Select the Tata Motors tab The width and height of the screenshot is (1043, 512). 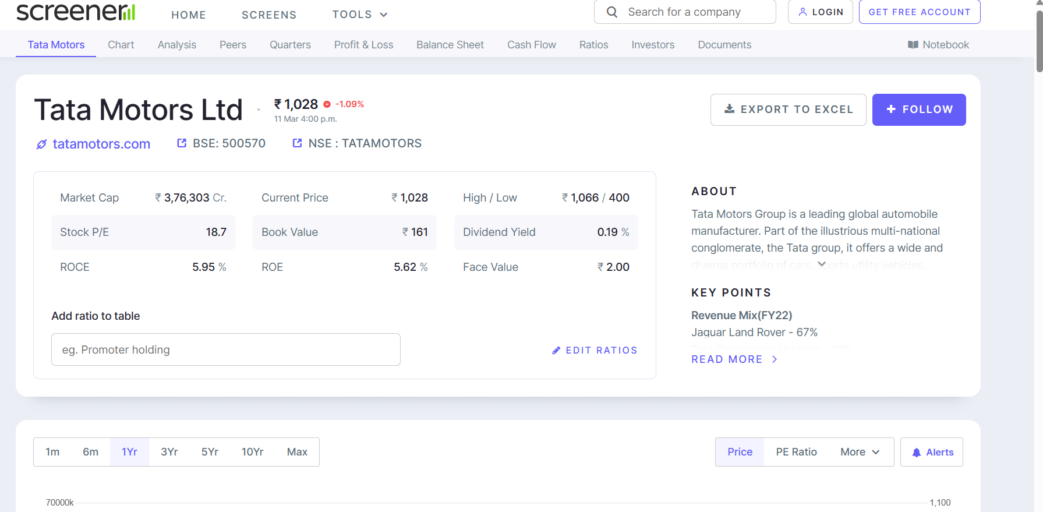click(x=56, y=45)
